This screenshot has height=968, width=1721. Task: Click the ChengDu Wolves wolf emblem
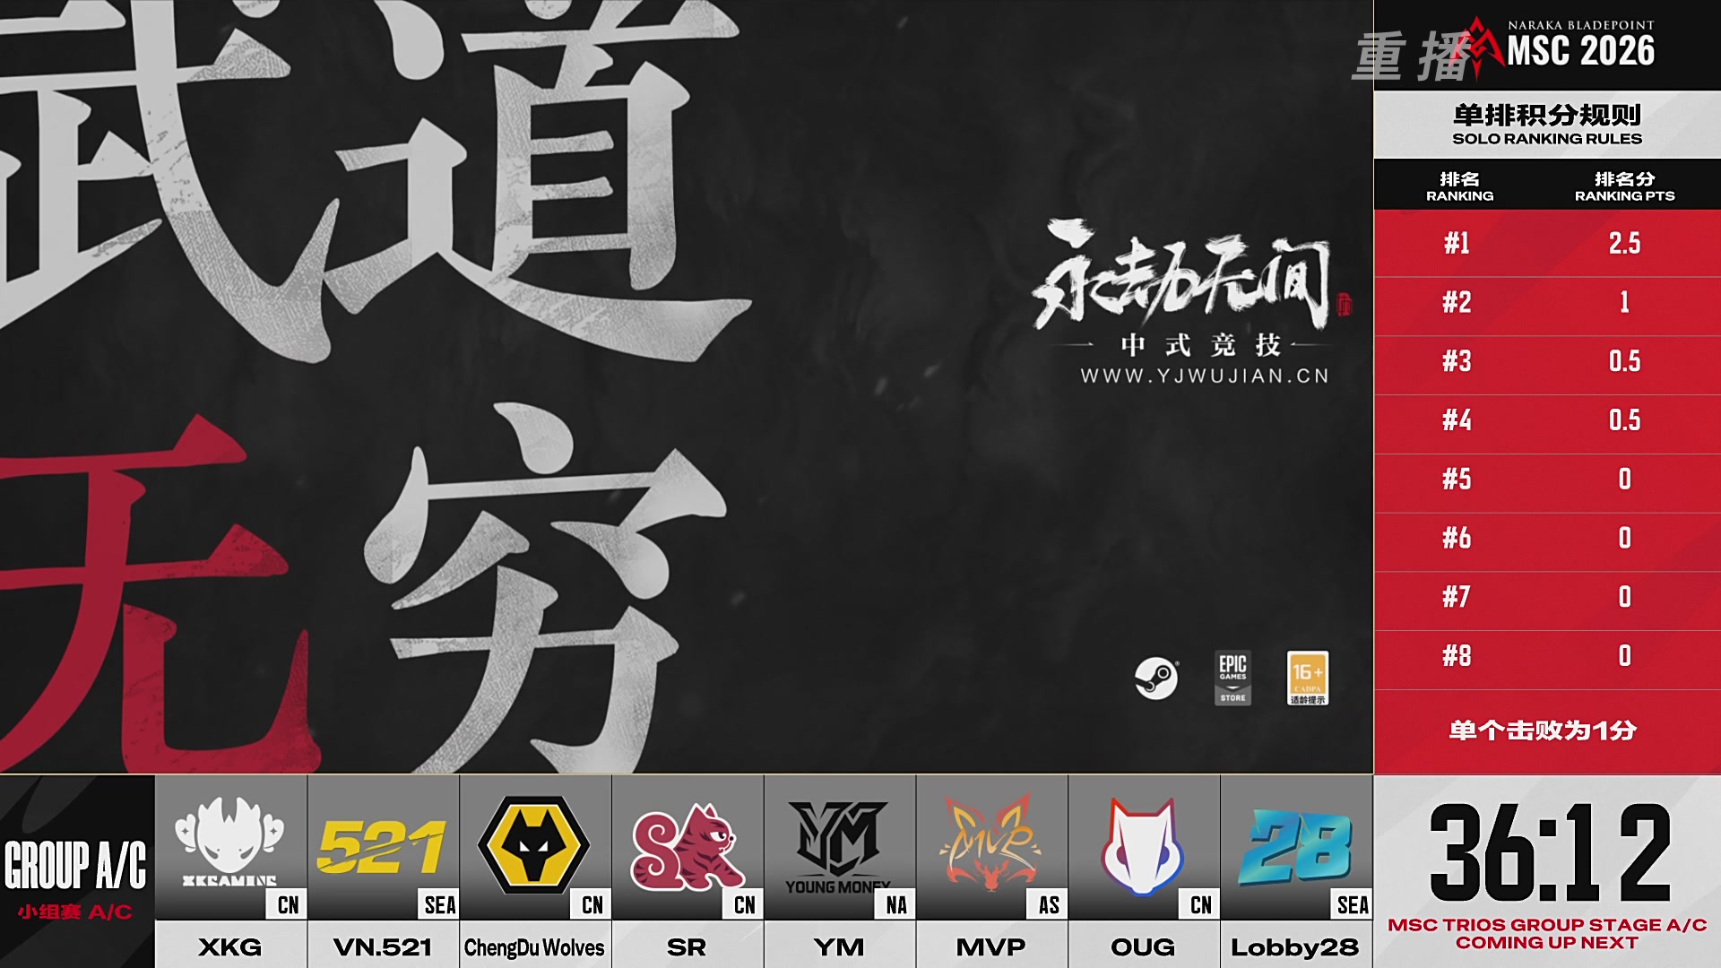pyautogui.click(x=534, y=844)
